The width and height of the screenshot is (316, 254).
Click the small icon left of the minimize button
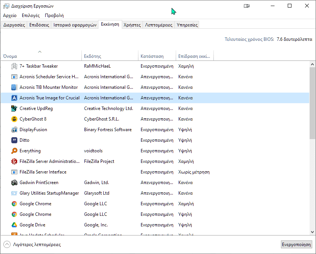[247, 6]
